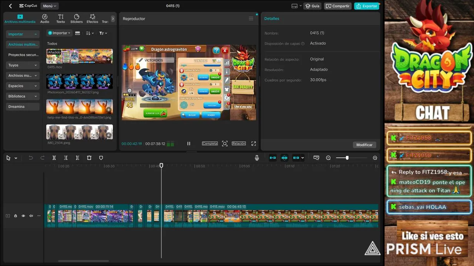Toggle auto snapping on timeline
The image size is (474, 266).
pos(284,158)
